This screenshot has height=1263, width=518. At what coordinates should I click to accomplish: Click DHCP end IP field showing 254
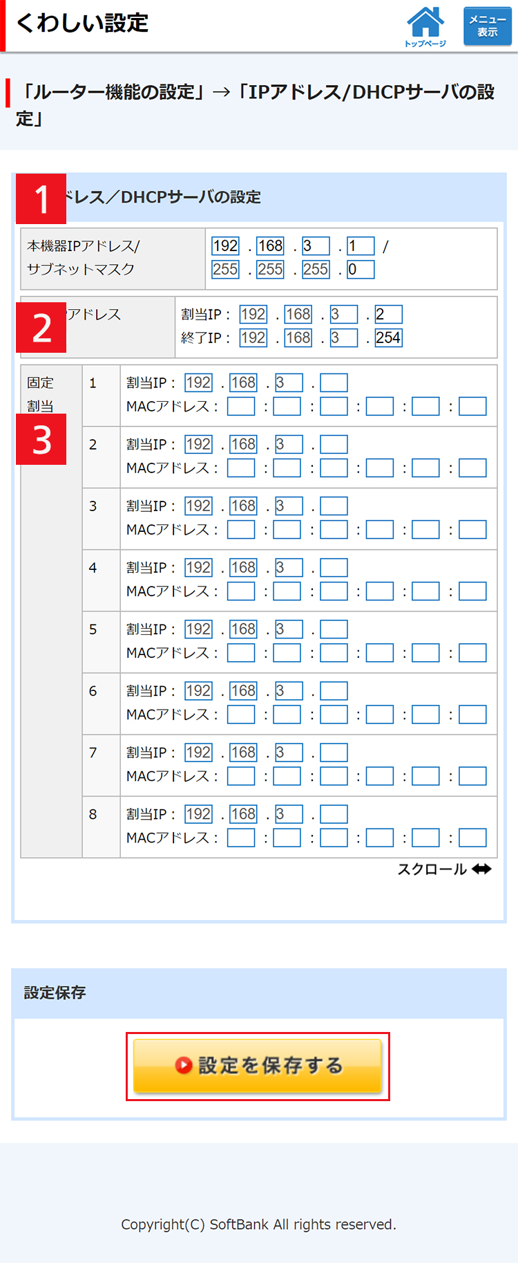click(x=388, y=338)
